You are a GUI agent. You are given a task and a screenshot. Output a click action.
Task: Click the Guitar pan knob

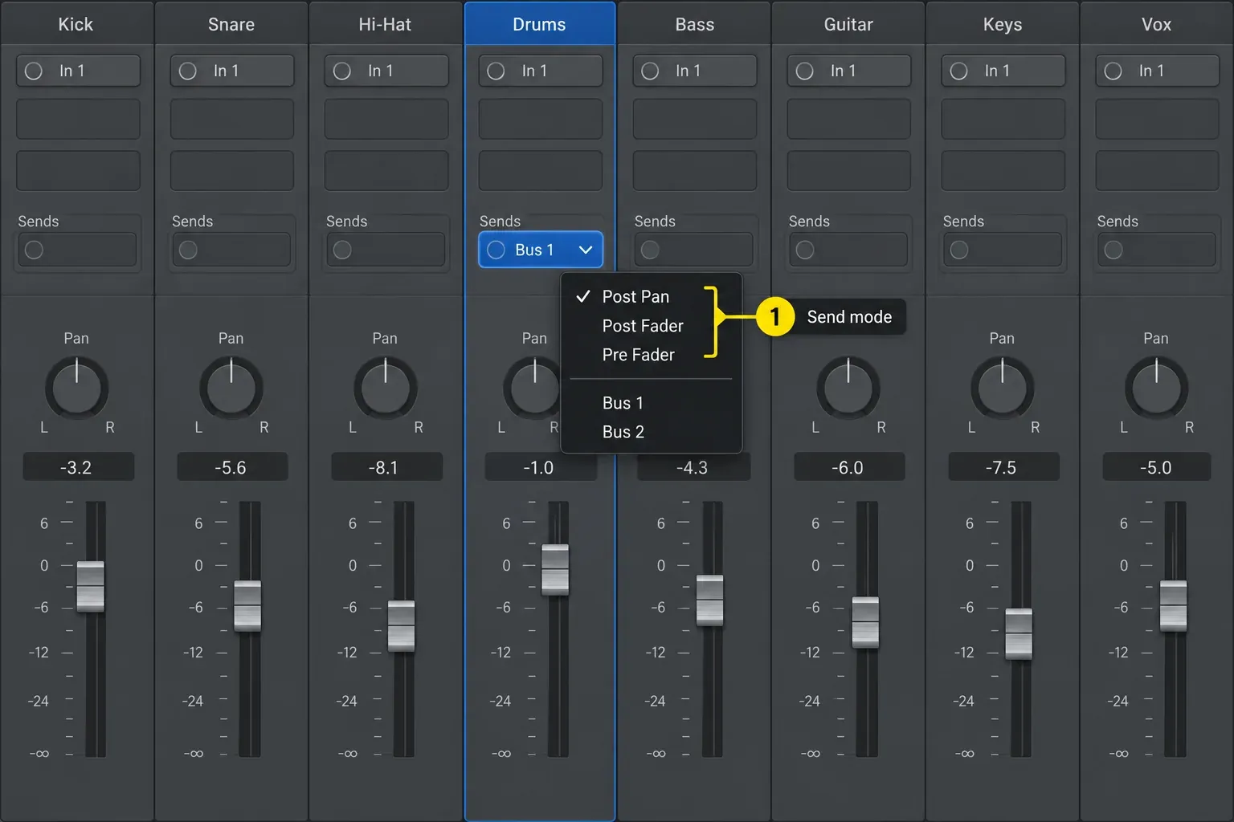coord(848,389)
